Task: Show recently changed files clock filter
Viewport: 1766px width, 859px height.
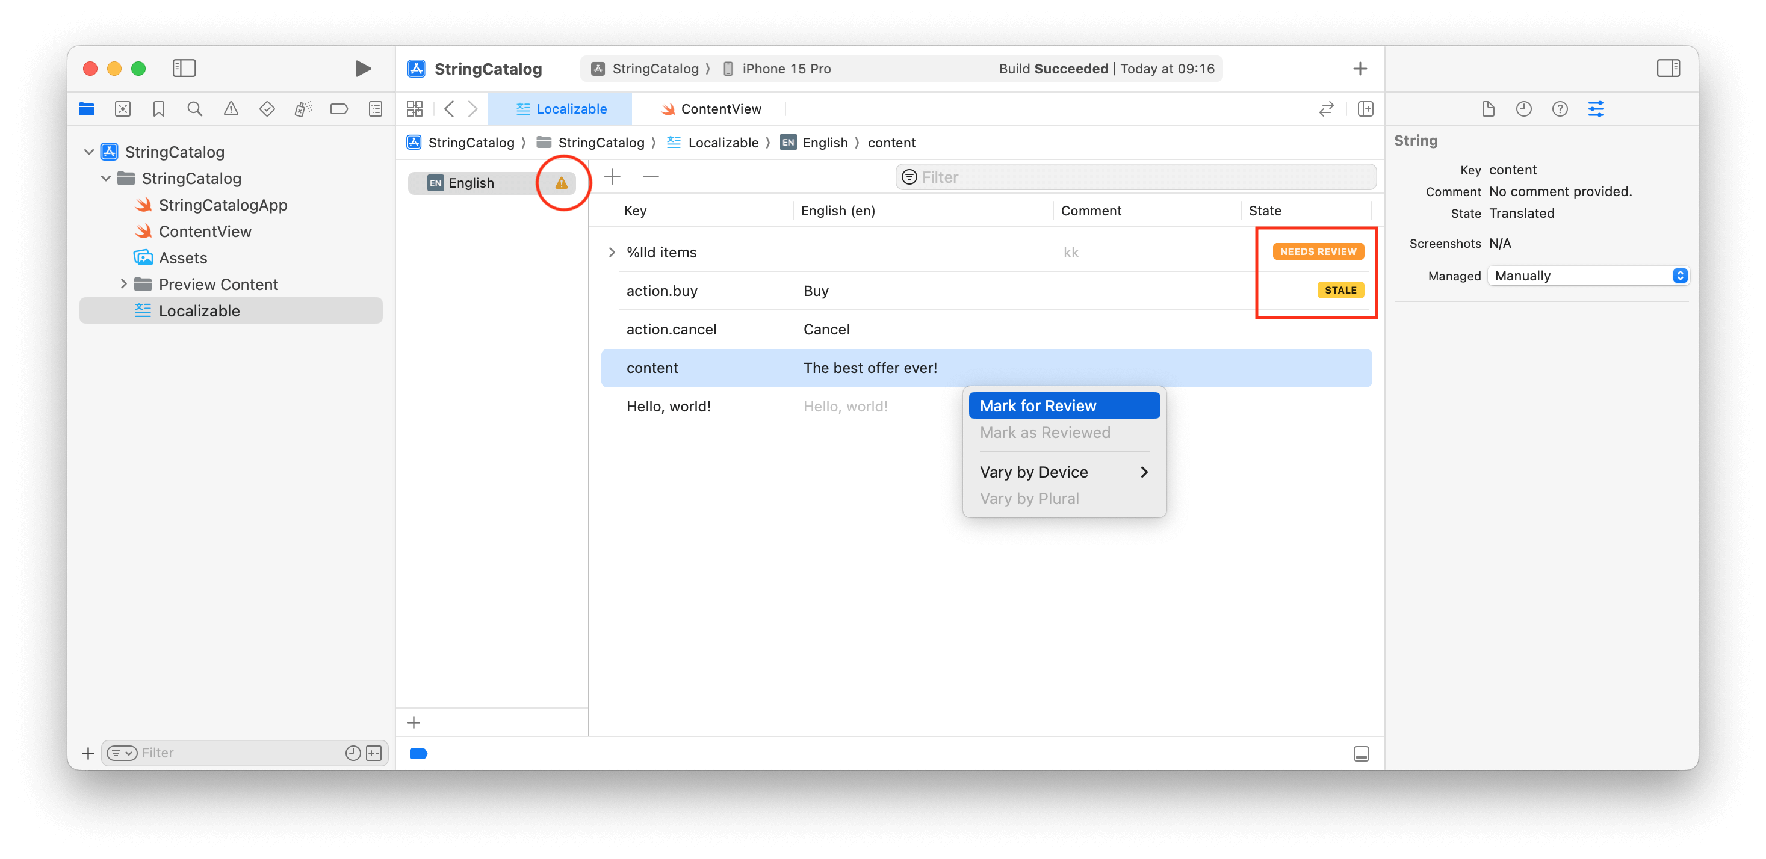Action: 352,753
